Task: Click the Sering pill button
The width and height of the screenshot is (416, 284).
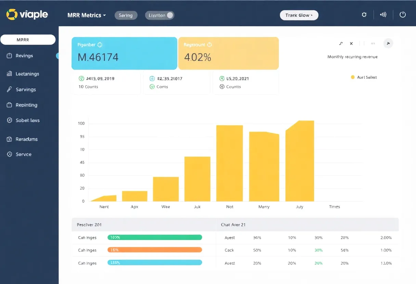Action: pos(126,15)
